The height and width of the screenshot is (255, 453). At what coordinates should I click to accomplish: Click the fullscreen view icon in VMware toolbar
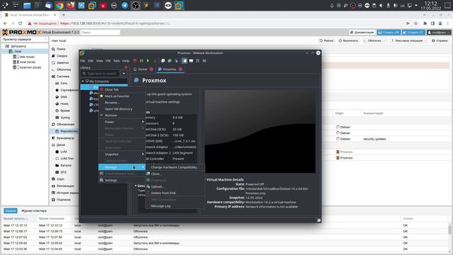pos(197,61)
